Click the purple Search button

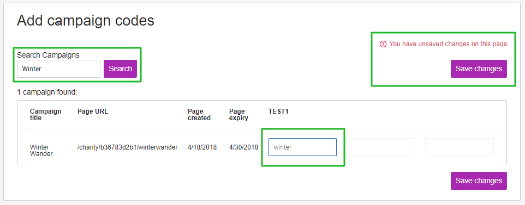[x=120, y=69]
